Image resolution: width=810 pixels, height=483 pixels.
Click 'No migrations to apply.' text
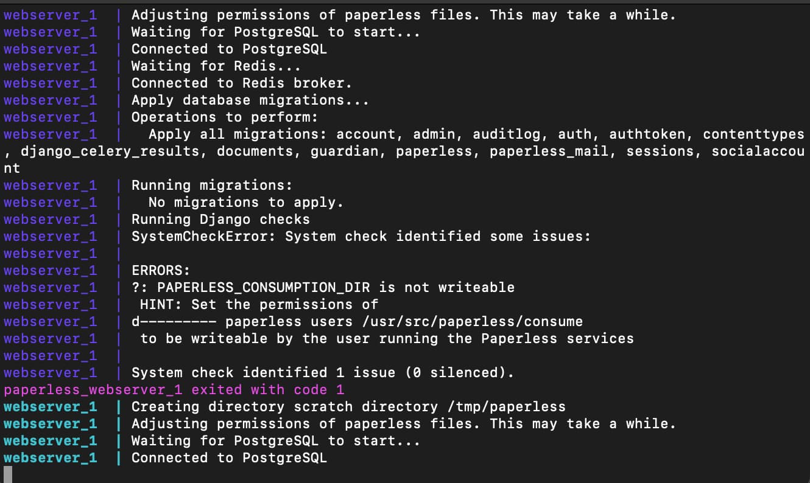(246, 202)
